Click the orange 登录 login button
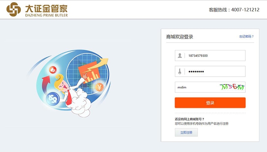Image resolution: width=267 pixels, height=152 pixels. click(x=210, y=103)
